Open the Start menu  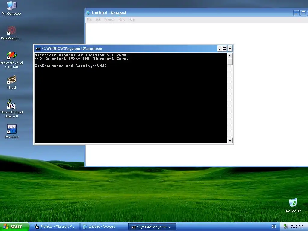coord(14,226)
